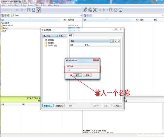The image size is (164, 137).
Task: Click the folder tree icon beside the remote path
Action: click(x=85, y=16)
